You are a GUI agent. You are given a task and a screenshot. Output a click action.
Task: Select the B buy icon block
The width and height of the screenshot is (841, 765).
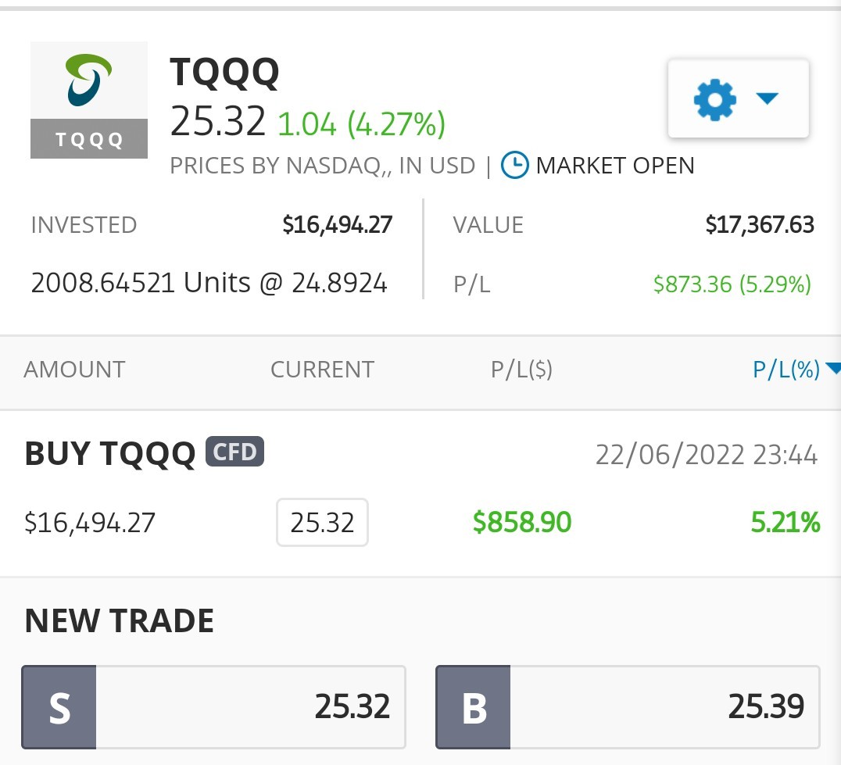click(473, 707)
